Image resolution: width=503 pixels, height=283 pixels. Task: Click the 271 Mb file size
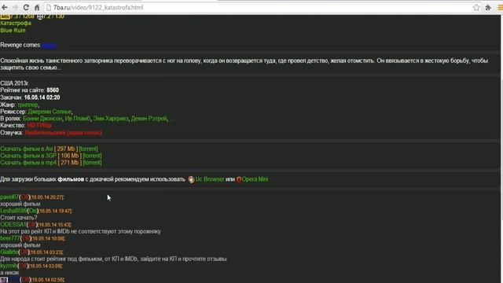click(70, 163)
